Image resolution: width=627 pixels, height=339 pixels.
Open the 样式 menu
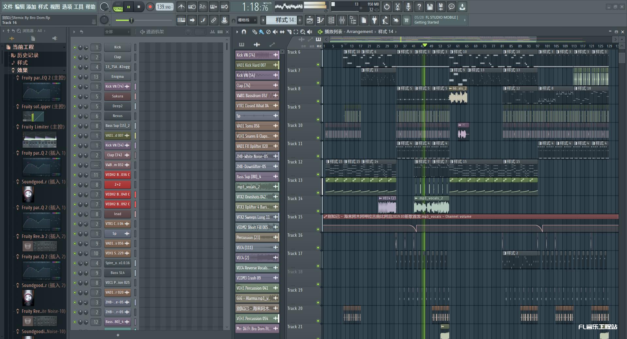(x=43, y=7)
